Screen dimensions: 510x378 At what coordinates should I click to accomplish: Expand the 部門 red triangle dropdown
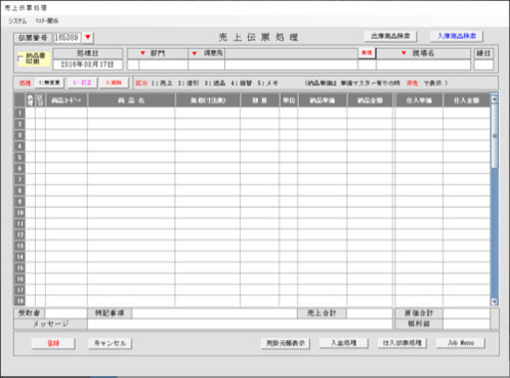(x=142, y=53)
